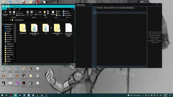Viewport: 173px width, 97px height.
Task: Click the Search WorkshopTutorial field
Action: 63,20
